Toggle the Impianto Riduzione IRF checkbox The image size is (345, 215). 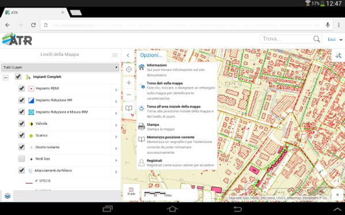pos(21,100)
